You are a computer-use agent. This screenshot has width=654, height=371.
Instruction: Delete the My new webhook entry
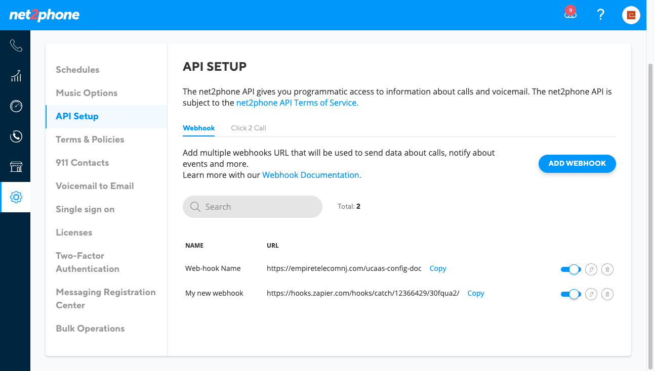click(607, 294)
